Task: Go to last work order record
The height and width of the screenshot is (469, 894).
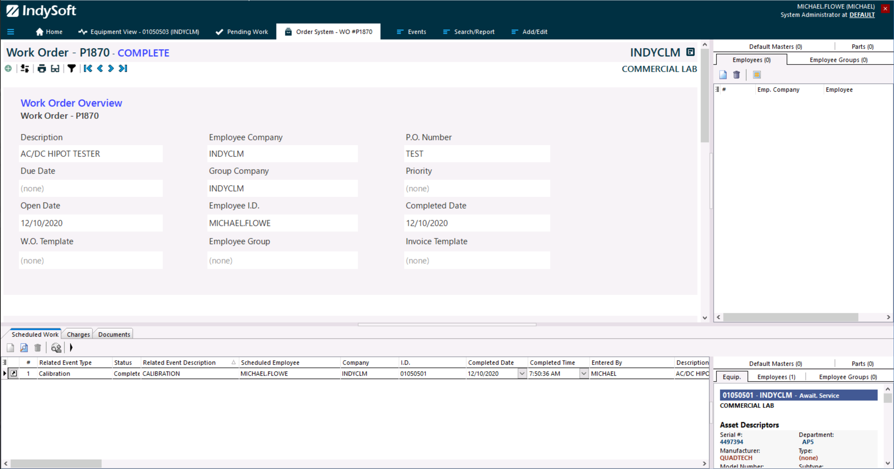Action: pyautogui.click(x=123, y=69)
